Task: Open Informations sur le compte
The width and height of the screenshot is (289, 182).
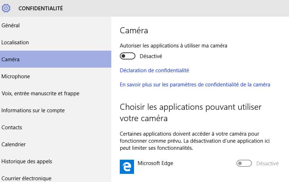Action: tap(55, 110)
